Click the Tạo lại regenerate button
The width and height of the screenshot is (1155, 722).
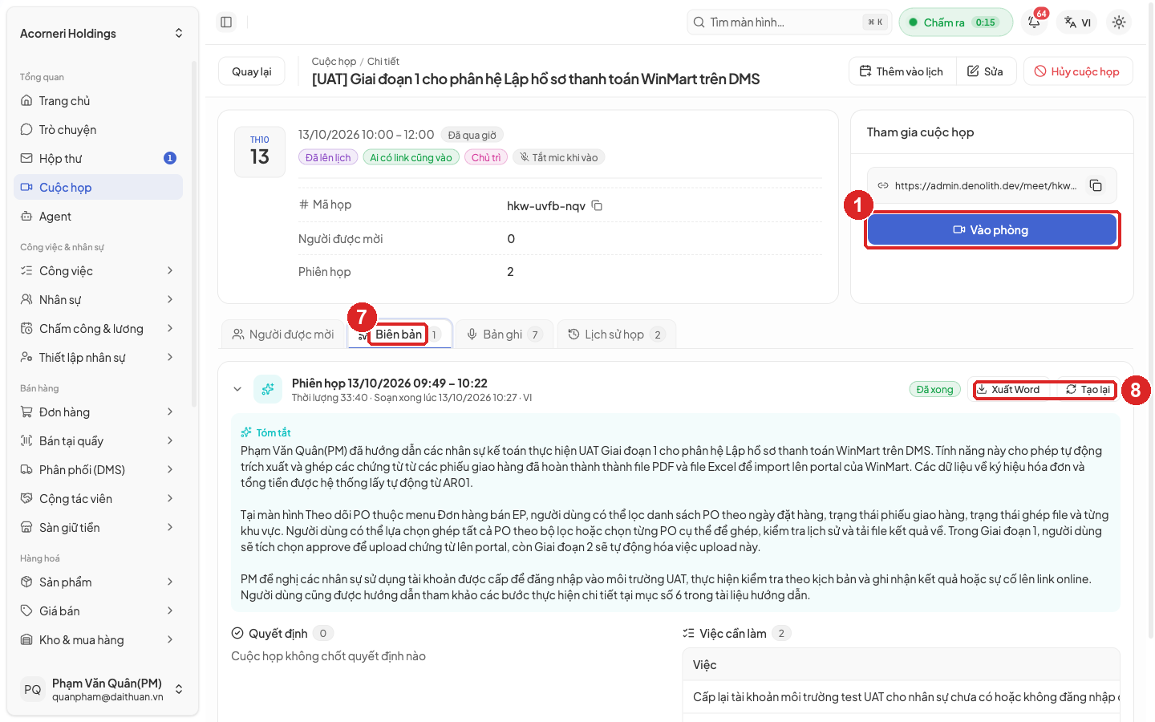(1088, 390)
